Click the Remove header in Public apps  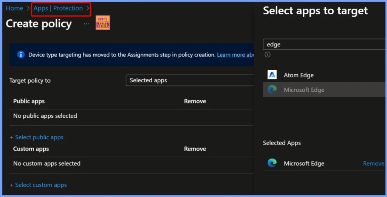click(195, 101)
